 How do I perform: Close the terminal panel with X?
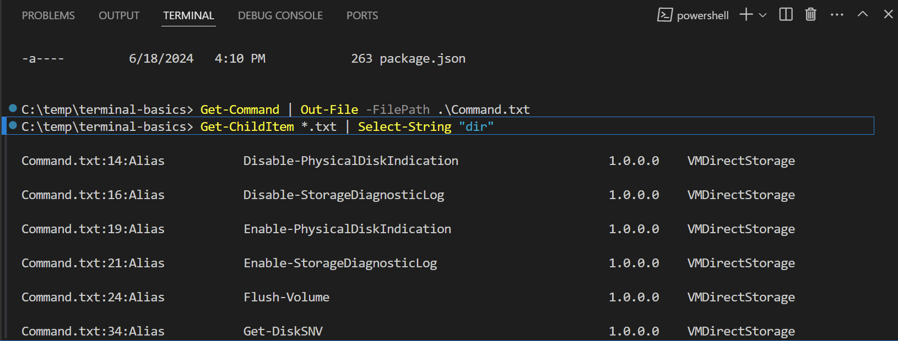[888, 15]
